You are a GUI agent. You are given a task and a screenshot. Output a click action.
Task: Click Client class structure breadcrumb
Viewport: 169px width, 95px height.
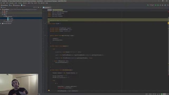[50, 10]
